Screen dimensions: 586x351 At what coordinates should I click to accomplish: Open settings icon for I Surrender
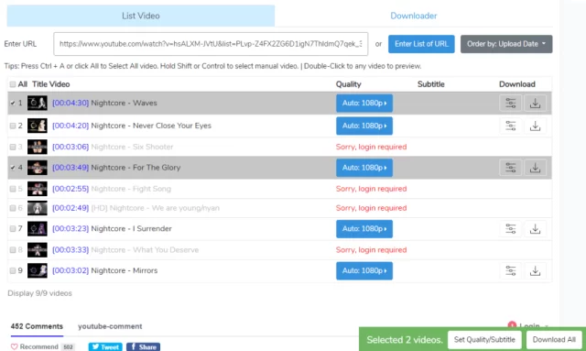[511, 228]
